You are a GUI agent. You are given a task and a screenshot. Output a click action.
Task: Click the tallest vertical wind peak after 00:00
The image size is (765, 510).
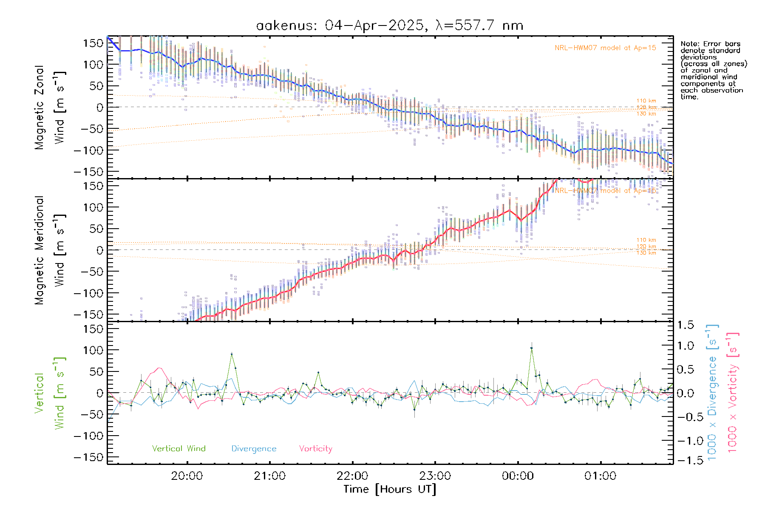click(531, 348)
